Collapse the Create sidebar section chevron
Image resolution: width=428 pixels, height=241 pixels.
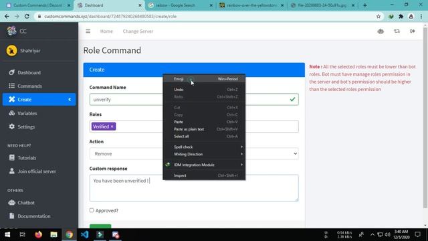tap(70, 100)
